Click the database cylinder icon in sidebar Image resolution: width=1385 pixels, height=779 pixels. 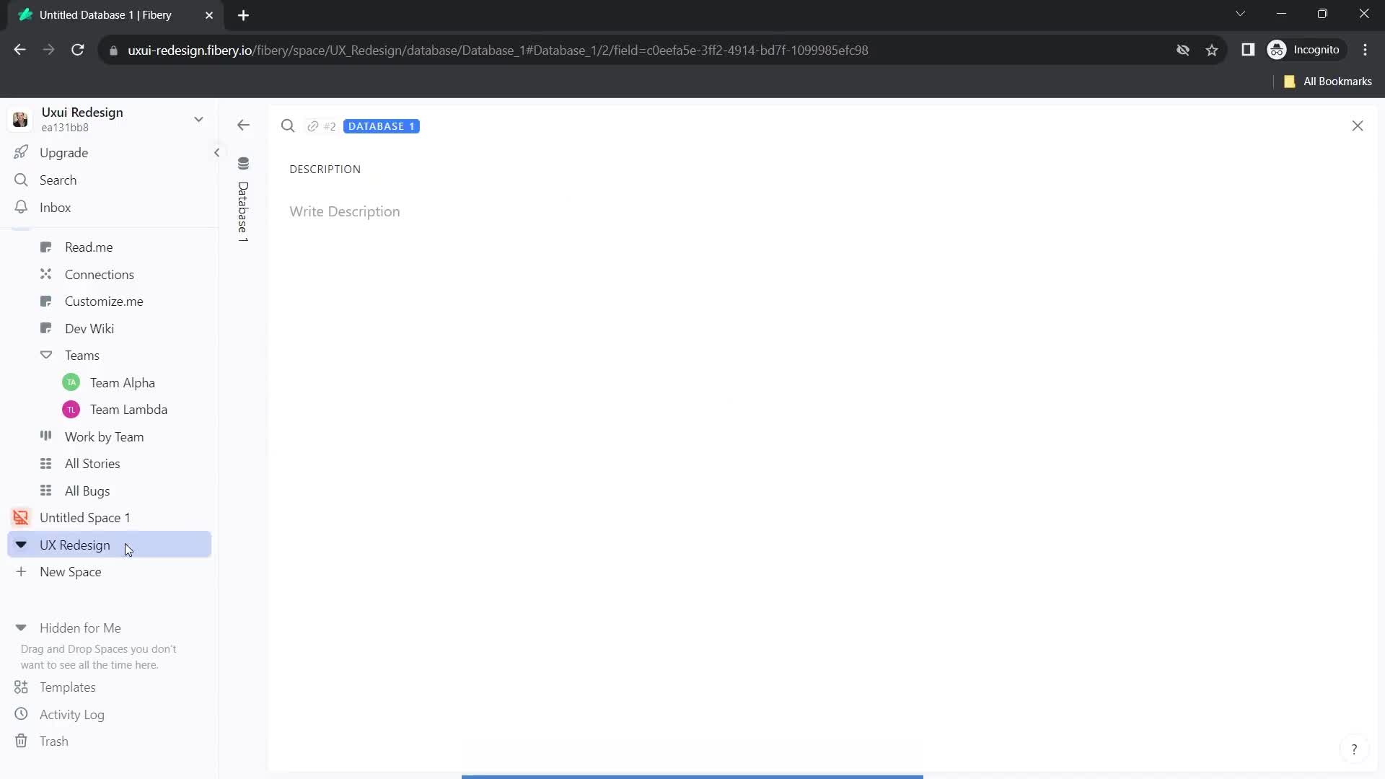(244, 164)
